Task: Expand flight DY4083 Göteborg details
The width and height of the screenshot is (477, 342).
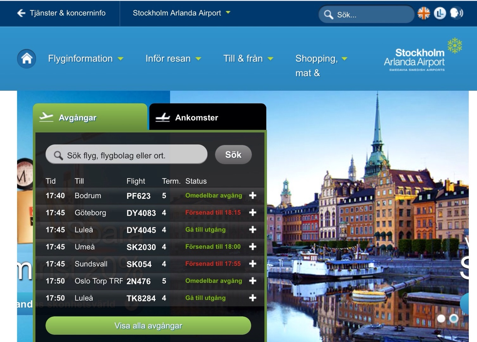Action: [253, 213]
